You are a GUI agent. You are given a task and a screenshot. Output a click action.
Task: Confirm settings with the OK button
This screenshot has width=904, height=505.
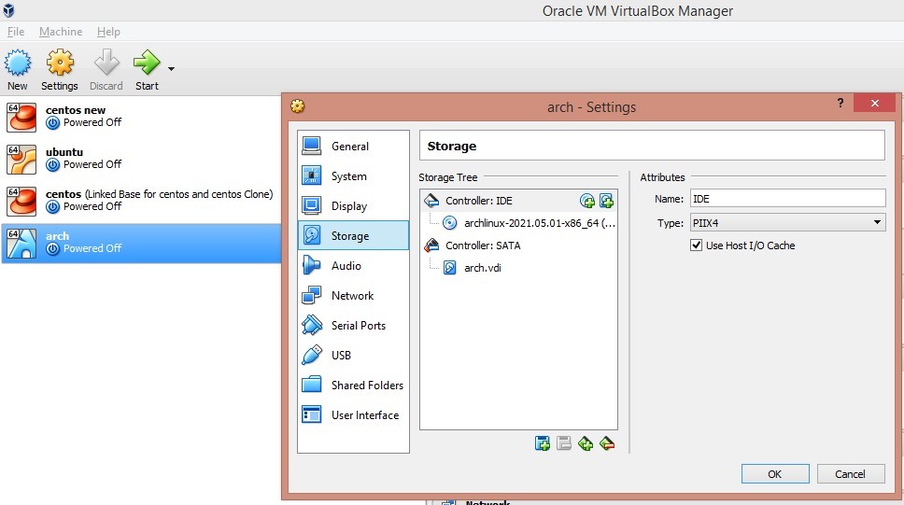tap(775, 474)
